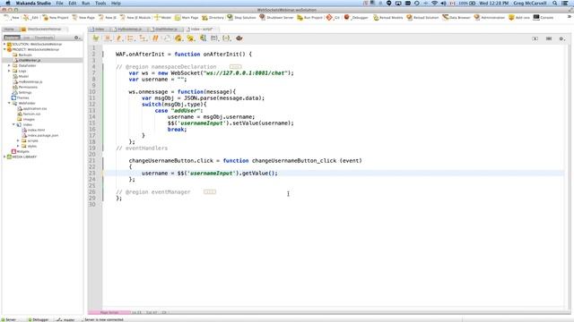574x322 pixels.
Task: Select the Thumbnails view tab
Action: (44, 38)
